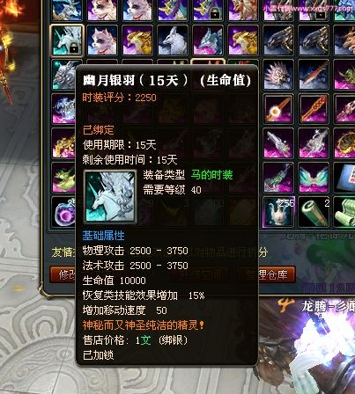Screen dimensions: 355x394
Task: Click the 修改 button at the panel's left
Action: (63, 274)
